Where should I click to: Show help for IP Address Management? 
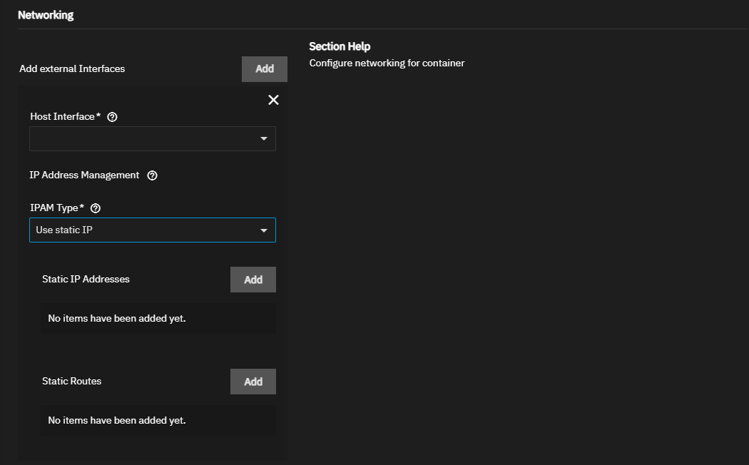coord(152,175)
